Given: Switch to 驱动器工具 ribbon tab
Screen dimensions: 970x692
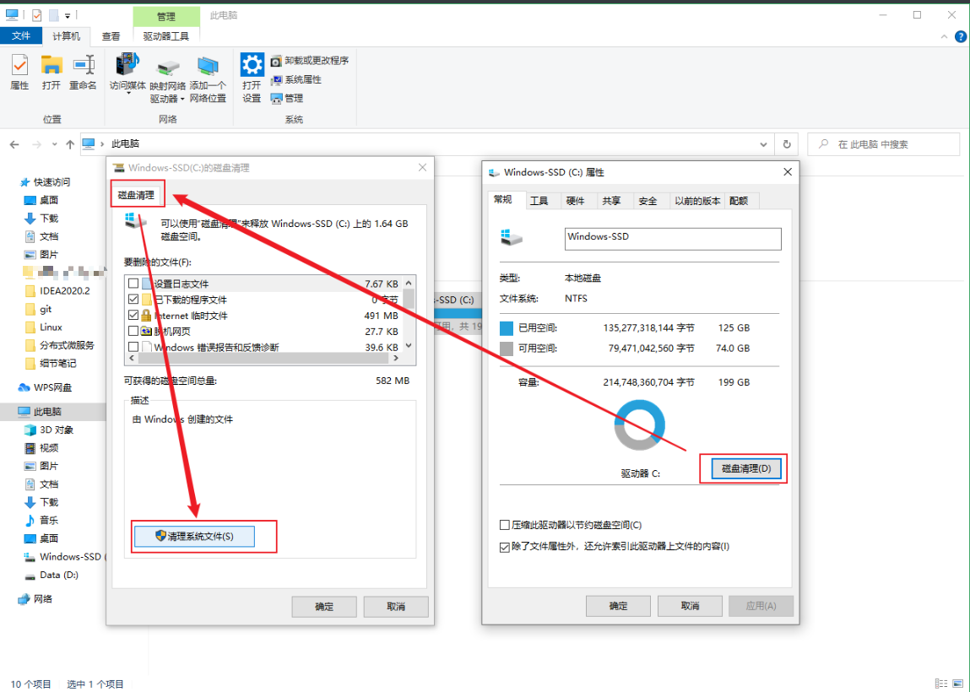Looking at the screenshot, I should click(166, 36).
